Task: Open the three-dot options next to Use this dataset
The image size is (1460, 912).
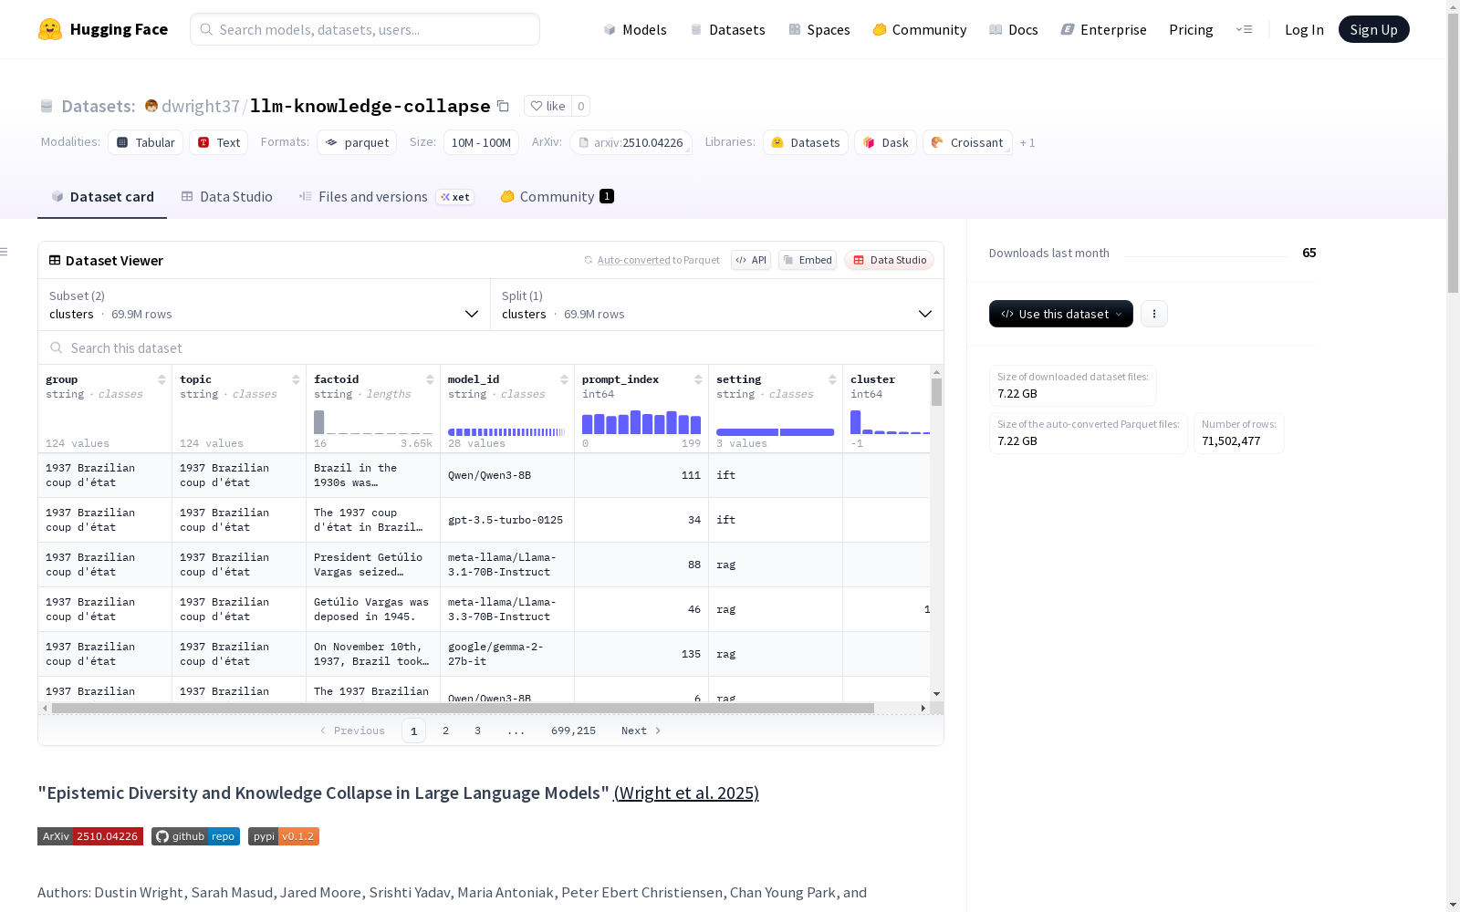Action: click(x=1154, y=314)
